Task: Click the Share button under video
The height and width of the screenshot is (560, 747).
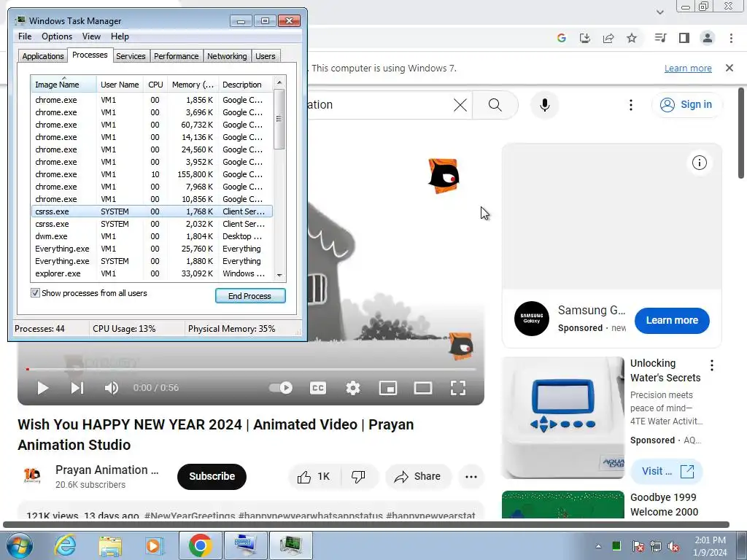Action: click(x=417, y=477)
